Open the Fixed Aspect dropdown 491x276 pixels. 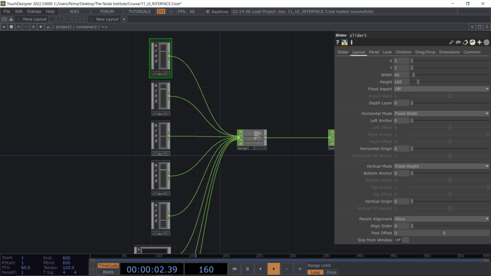[442, 89]
